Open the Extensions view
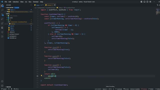 click(x=2, y=23)
